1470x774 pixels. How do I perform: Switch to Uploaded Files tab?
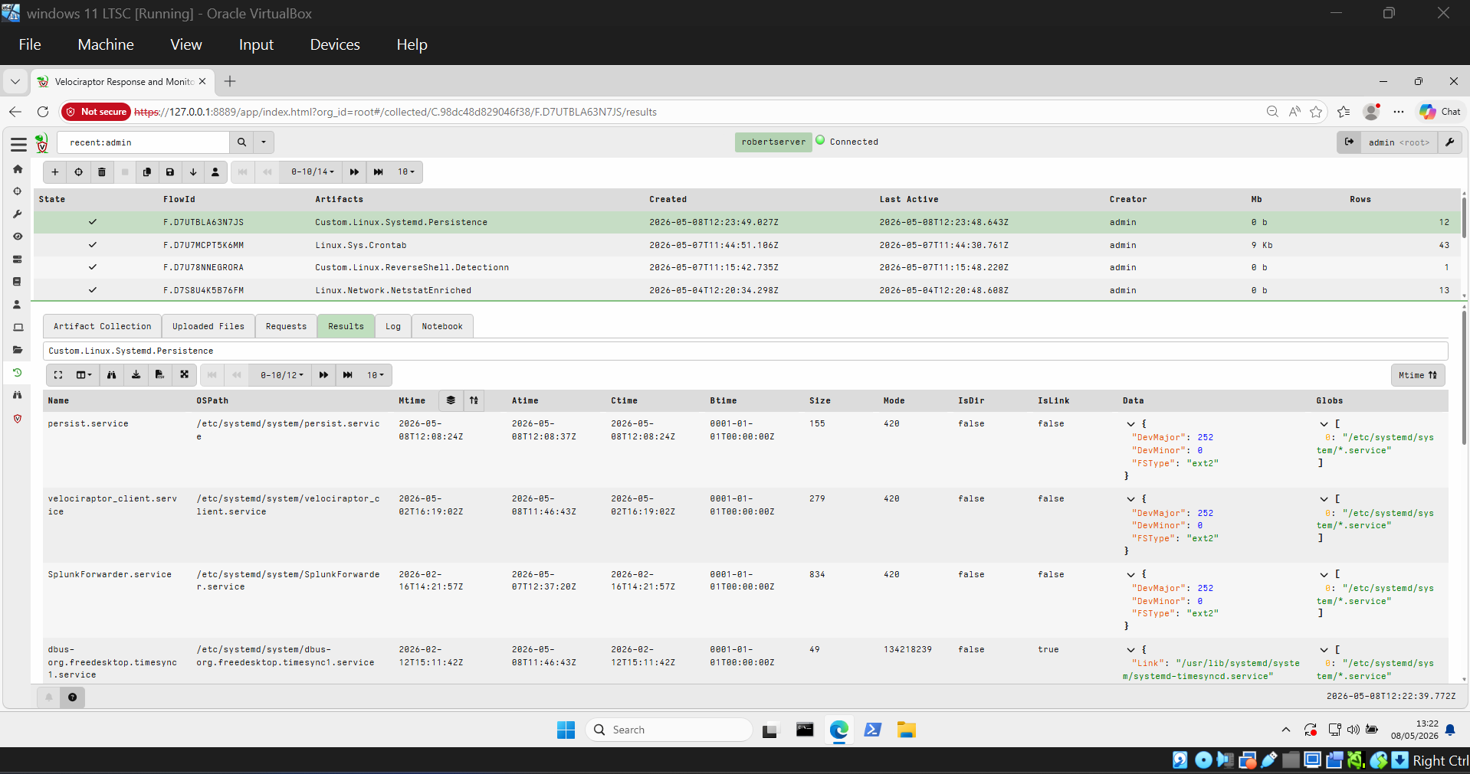[208, 326]
